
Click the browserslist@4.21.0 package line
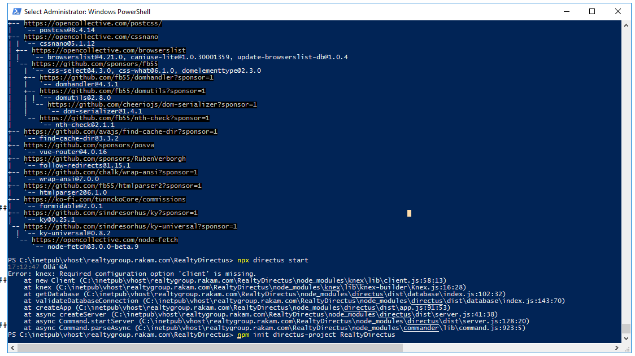tap(197, 57)
